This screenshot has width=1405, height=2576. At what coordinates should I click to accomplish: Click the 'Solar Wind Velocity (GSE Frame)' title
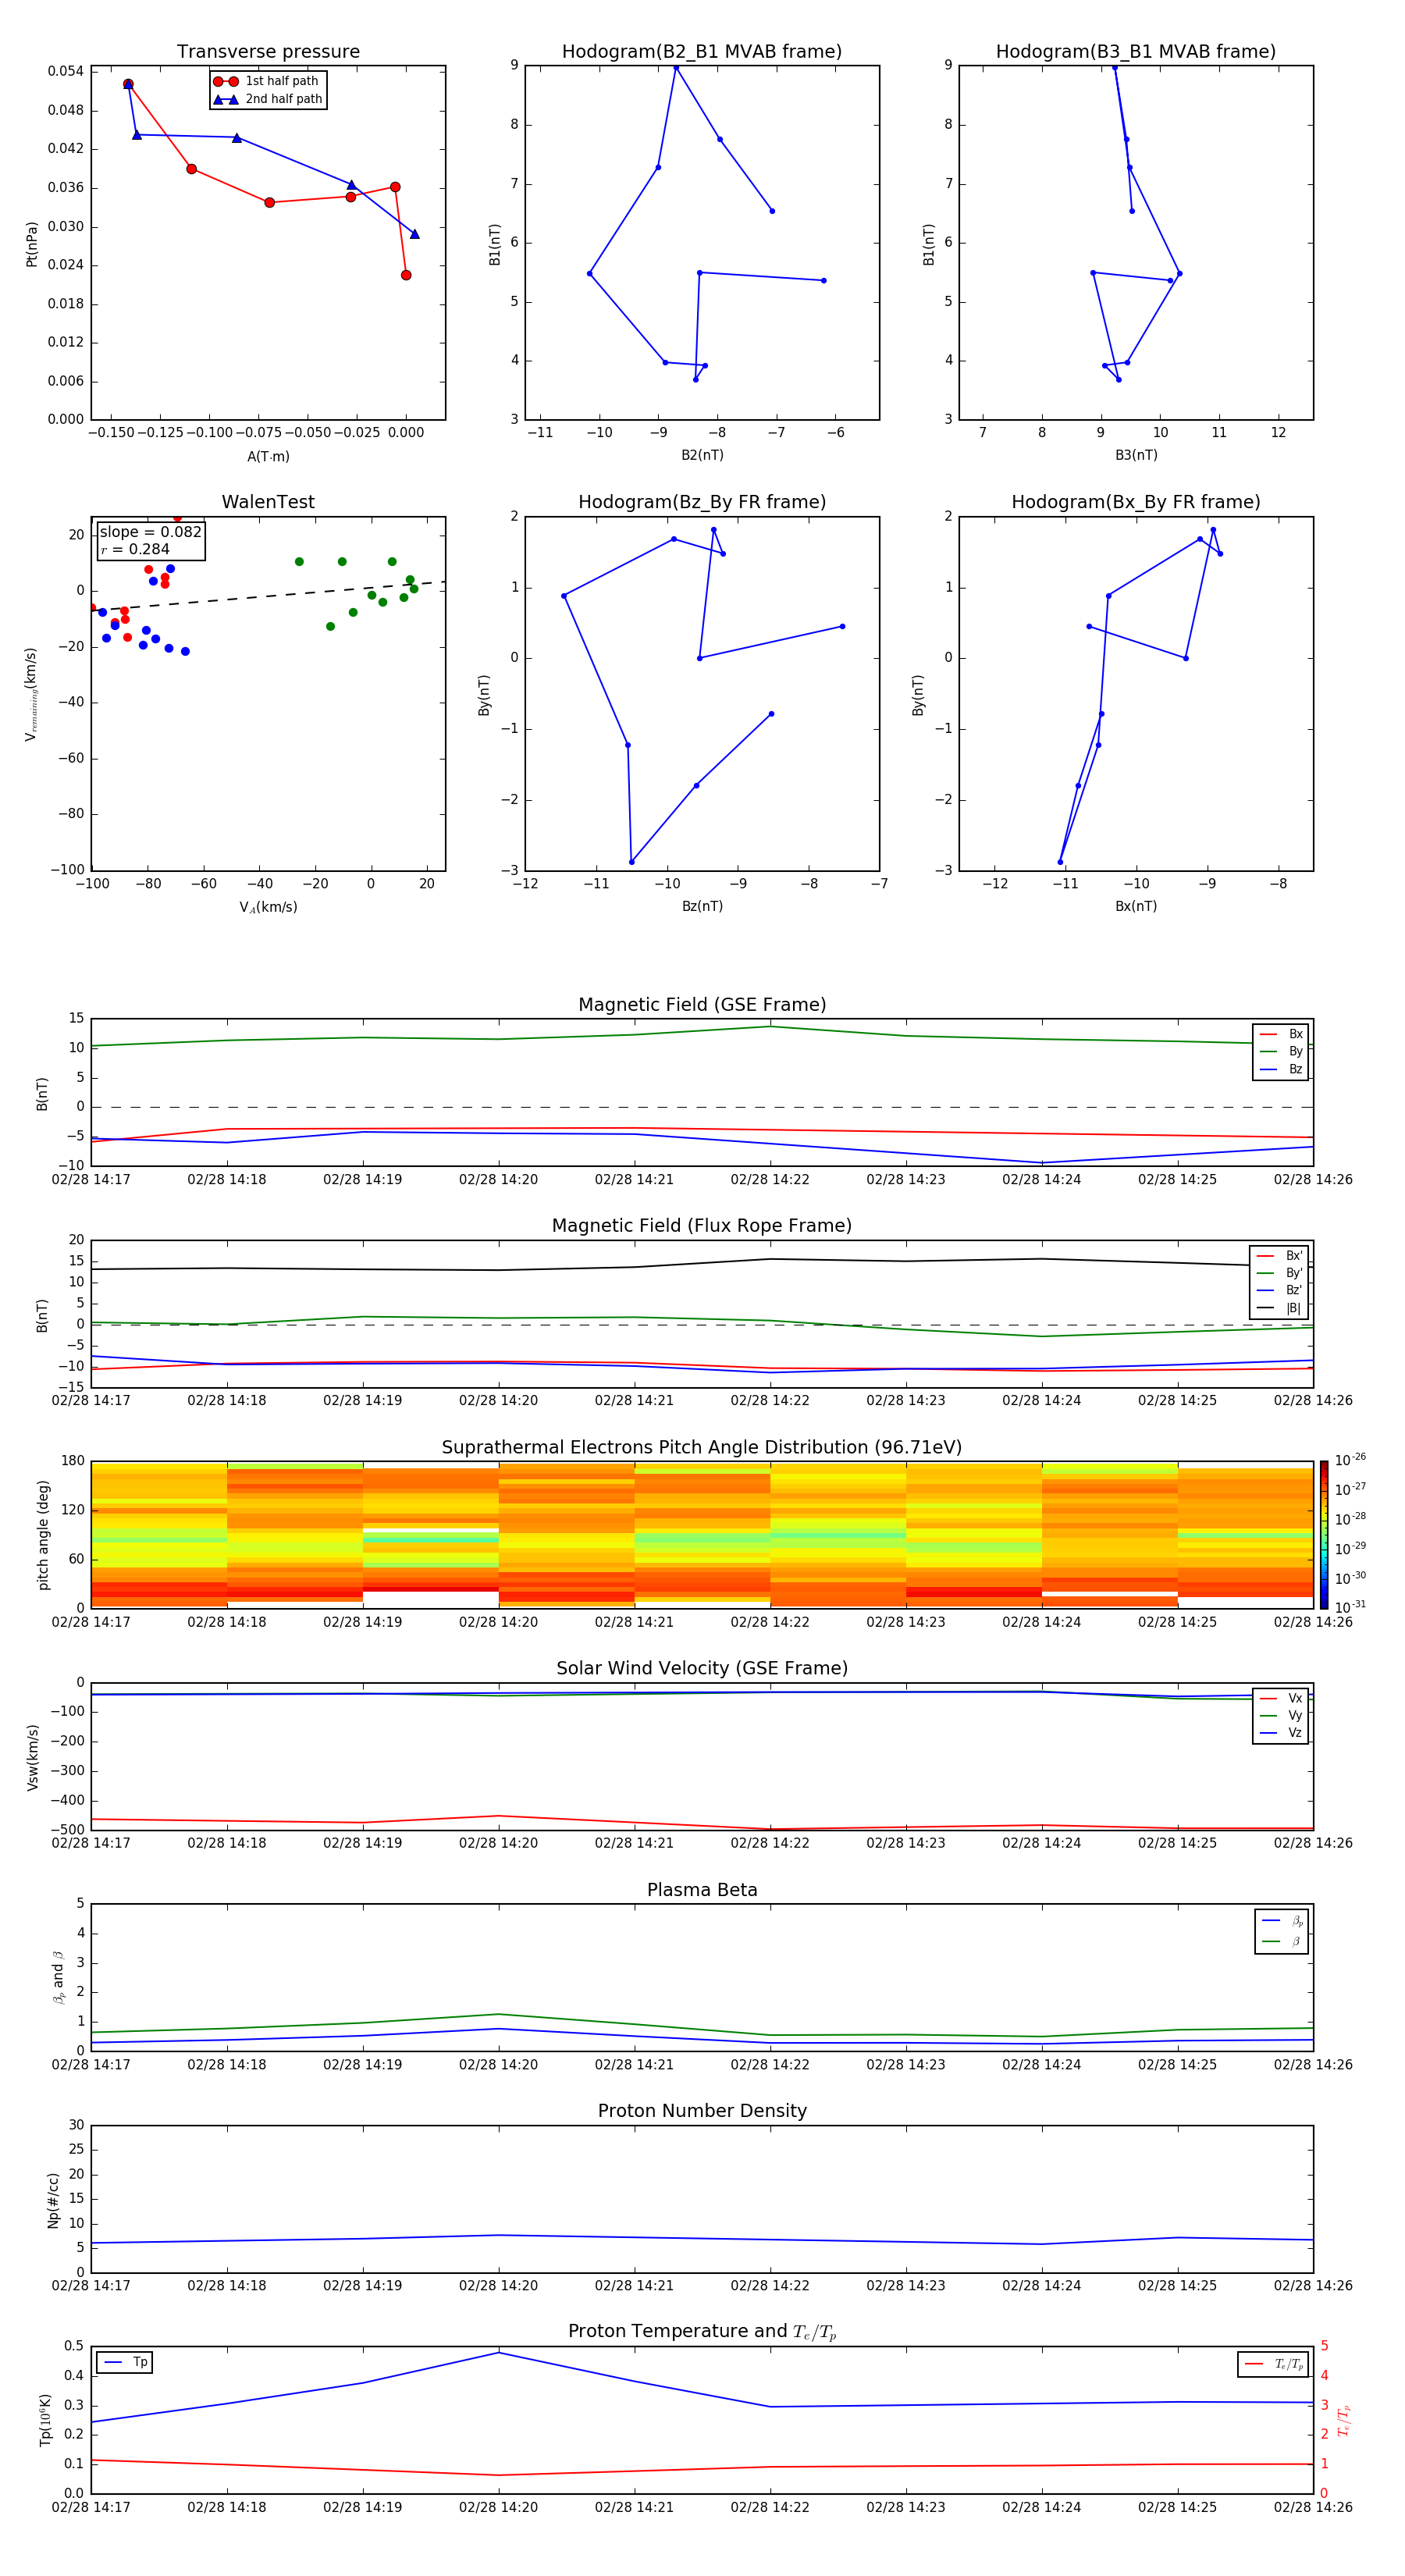tap(702, 1669)
